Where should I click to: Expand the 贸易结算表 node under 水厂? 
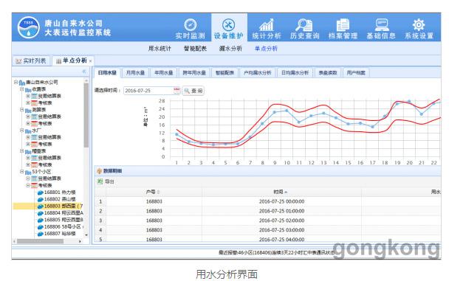tap(28, 137)
